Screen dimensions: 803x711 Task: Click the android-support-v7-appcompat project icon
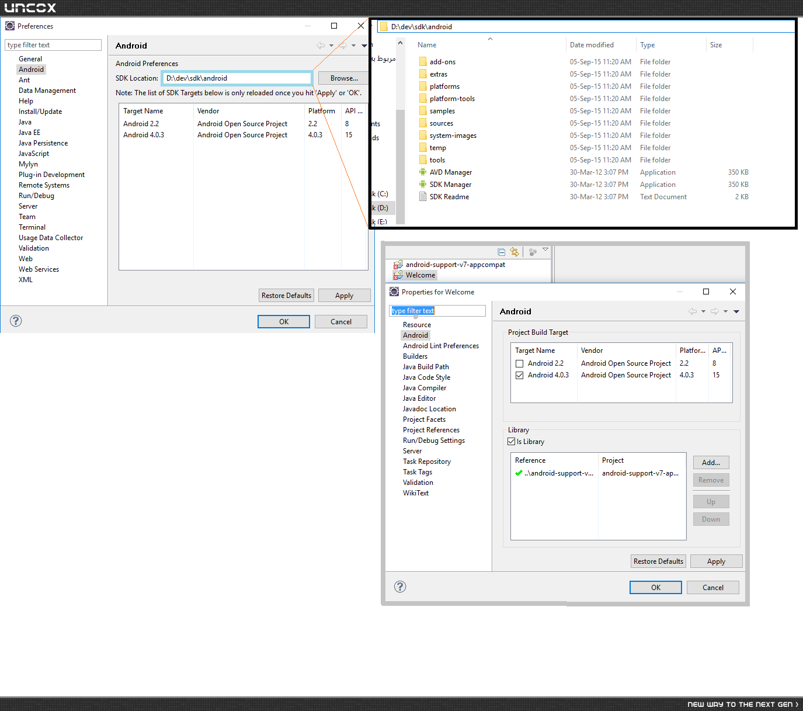(x=398, y=265)
